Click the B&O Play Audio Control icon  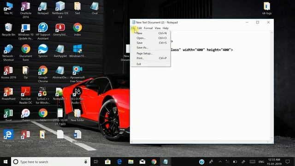[77, 95]
